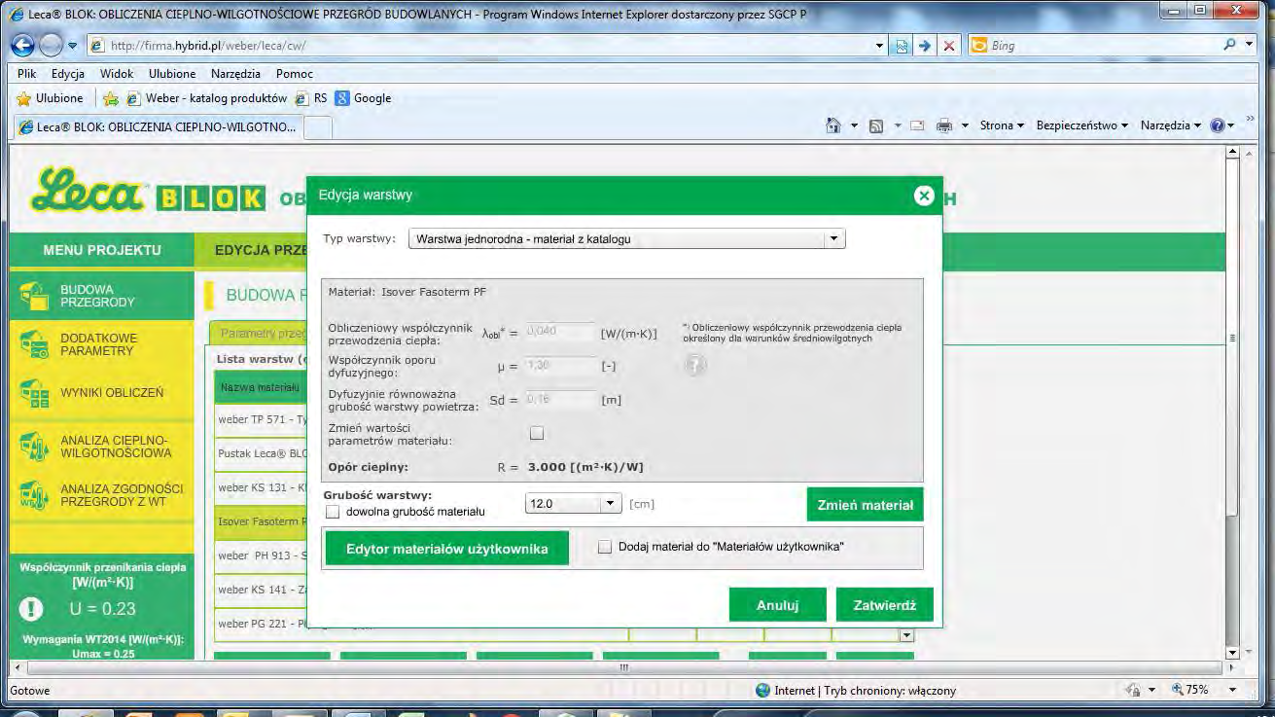Open the Ulubione menu in menu bar
This screenshot has width=1275, height=717.
point(172,74)
